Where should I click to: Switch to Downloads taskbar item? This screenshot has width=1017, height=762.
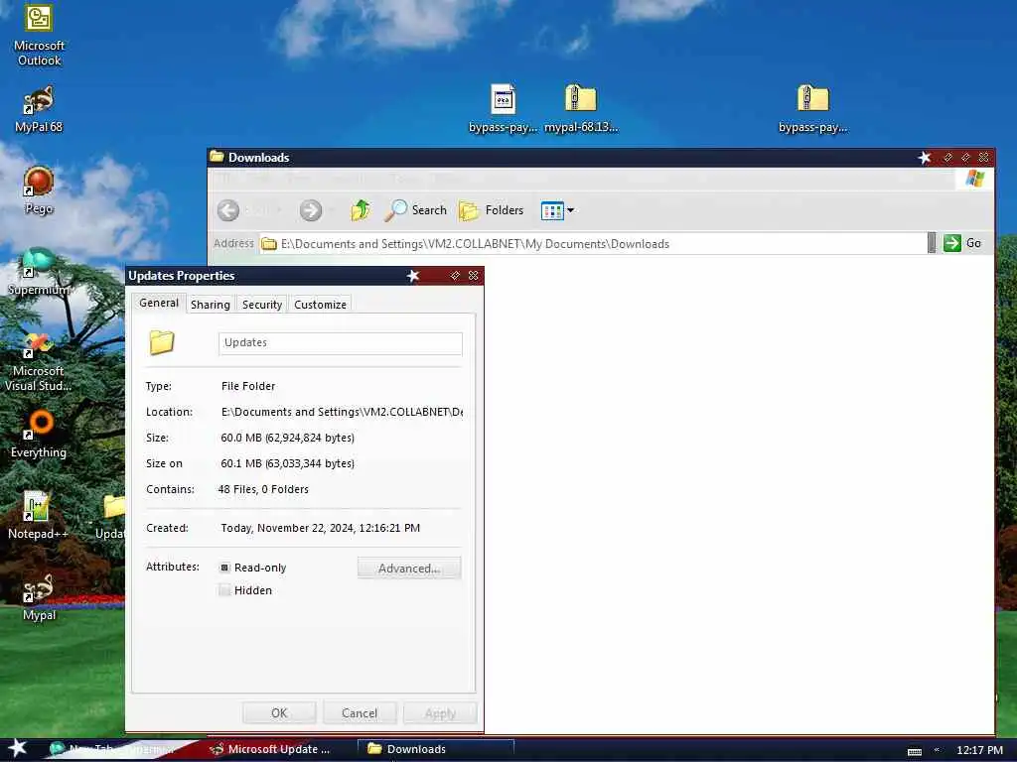(436, 749)
